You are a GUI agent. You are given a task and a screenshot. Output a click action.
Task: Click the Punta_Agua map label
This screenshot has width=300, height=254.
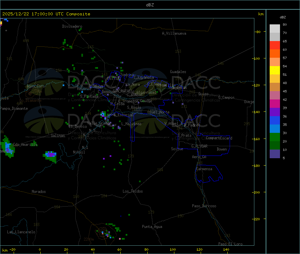pos(152,227)
